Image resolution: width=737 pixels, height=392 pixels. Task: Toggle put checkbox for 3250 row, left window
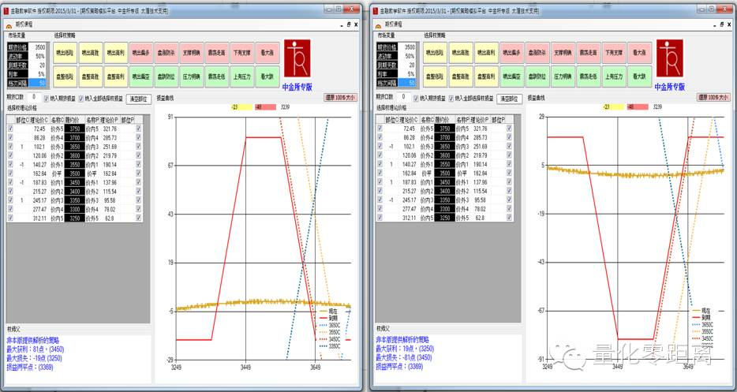point(139,218)
